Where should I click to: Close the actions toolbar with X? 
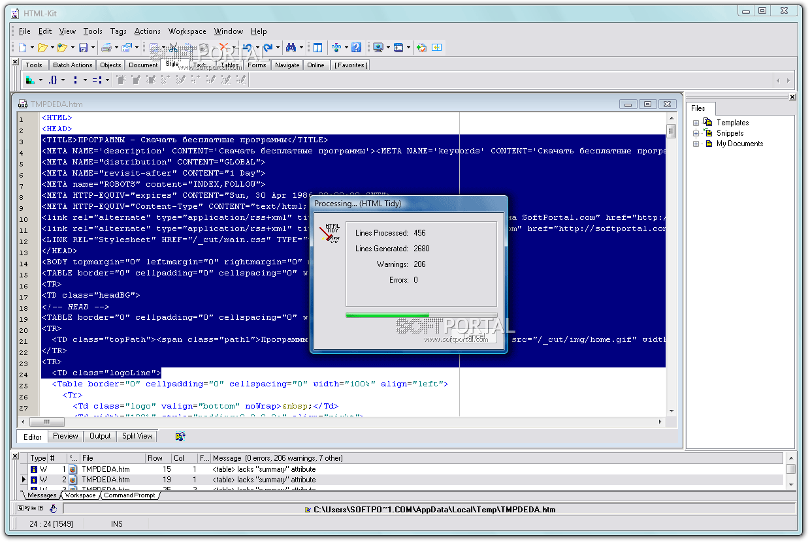coord(16,62)
